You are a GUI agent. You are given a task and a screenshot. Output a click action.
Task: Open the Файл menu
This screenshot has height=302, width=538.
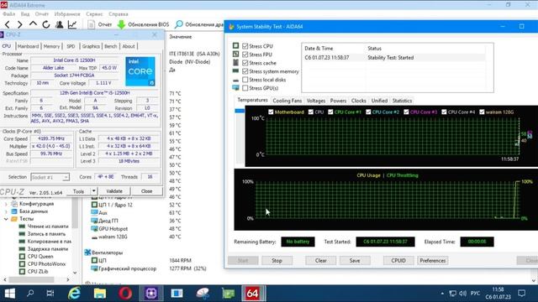[x=9, y=14]
